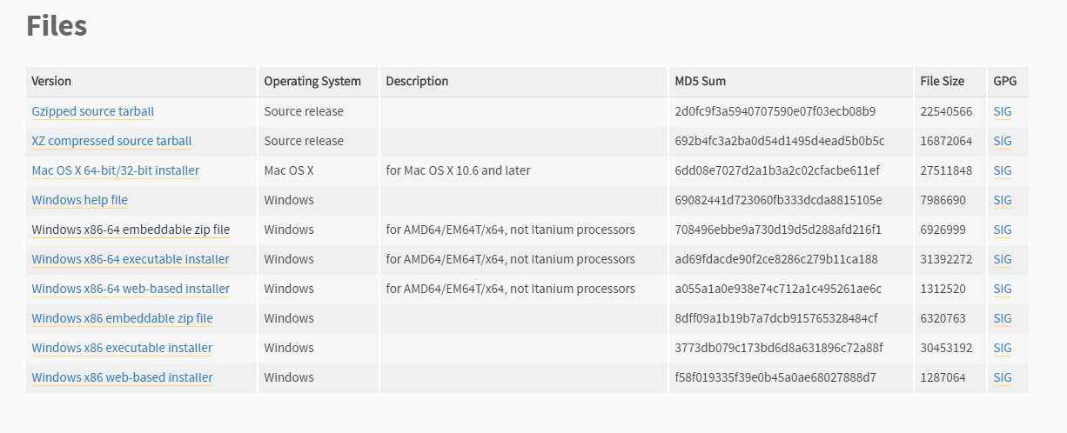
Task: Click SIG for x86-64 web-based installer
Action: click(x=1003, y=289)
